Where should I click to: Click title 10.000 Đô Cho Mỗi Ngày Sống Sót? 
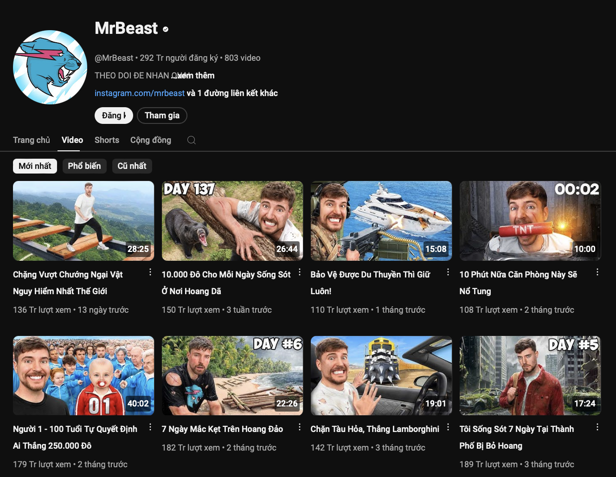coord(226,283)
